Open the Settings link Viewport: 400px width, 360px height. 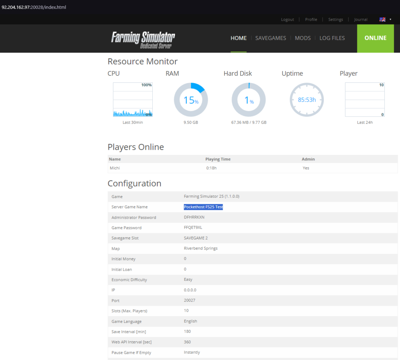click(335, 20)
